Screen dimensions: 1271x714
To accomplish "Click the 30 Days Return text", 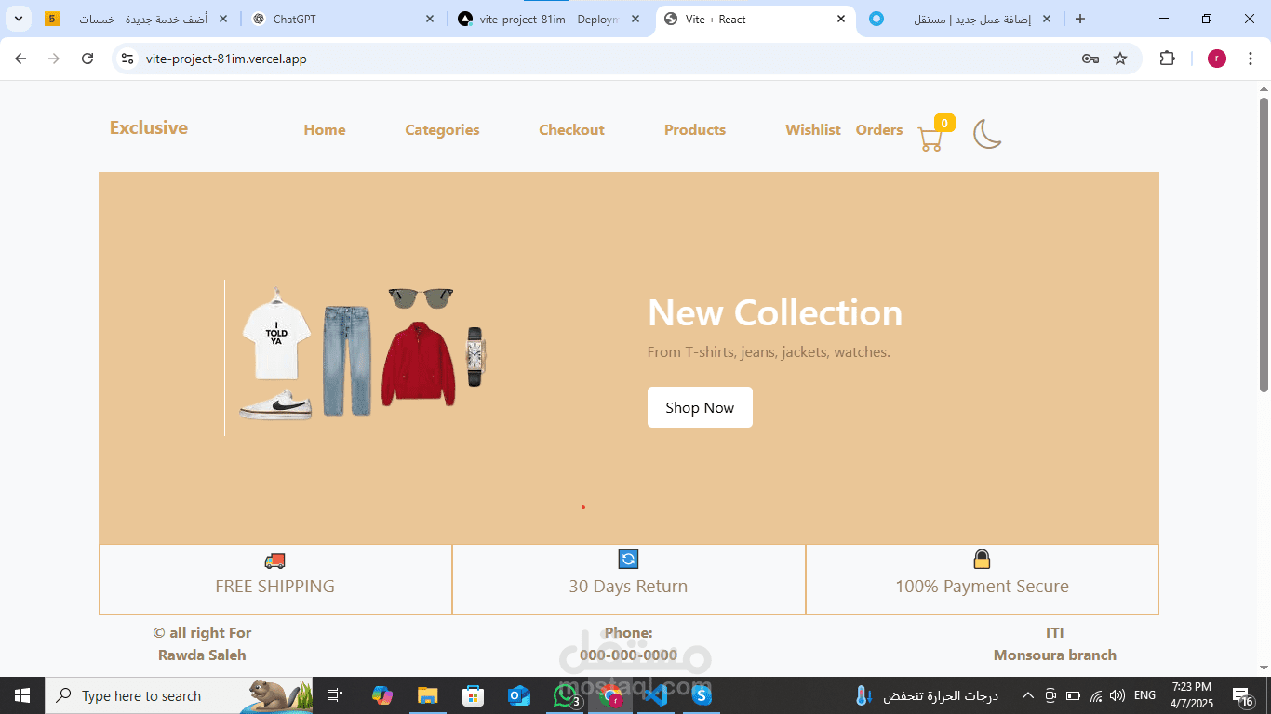I will pos(628,587).
